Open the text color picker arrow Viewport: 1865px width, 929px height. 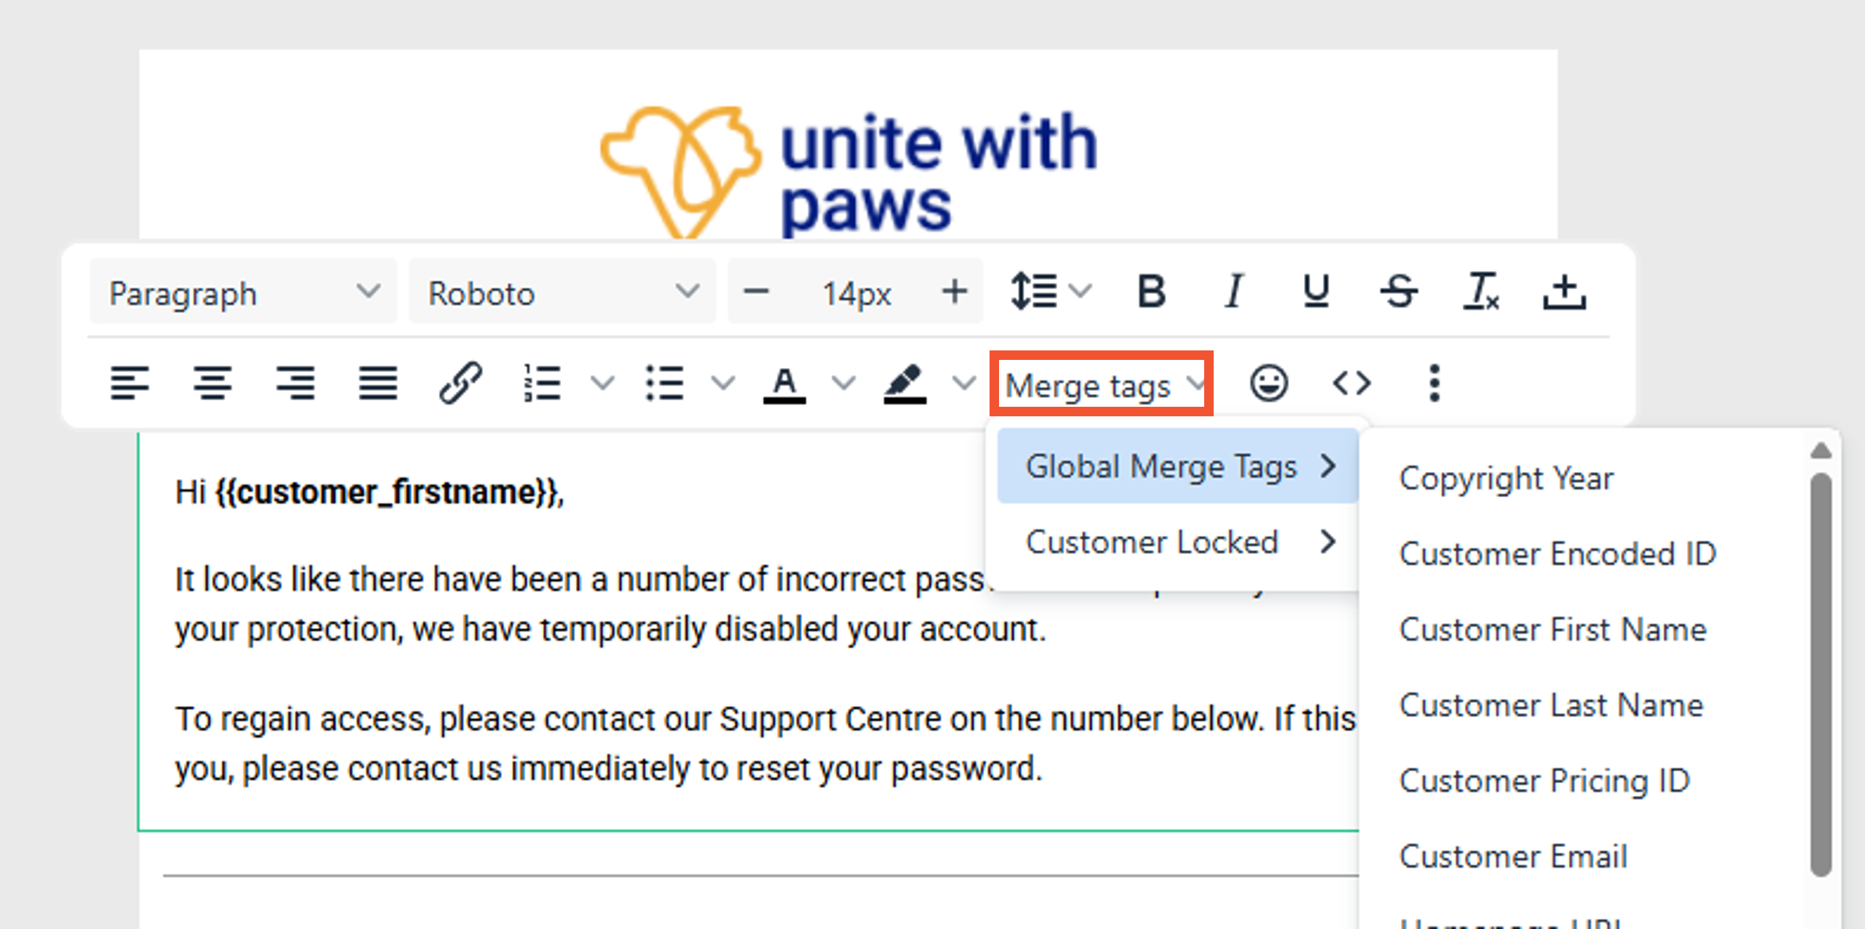(844, 382)
